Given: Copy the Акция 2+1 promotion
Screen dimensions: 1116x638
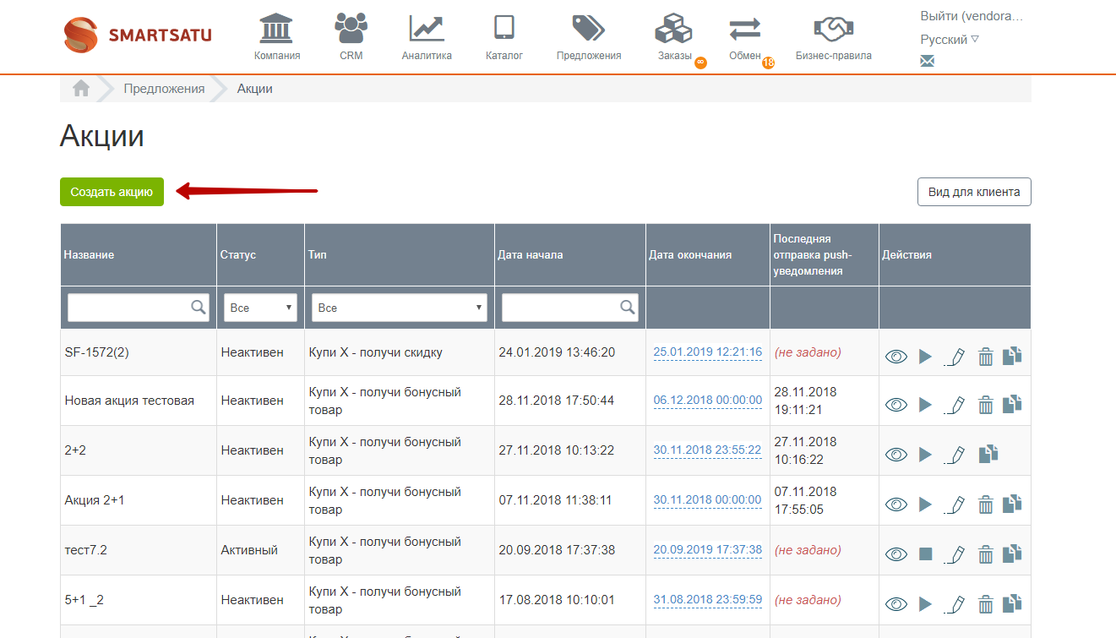Looking at the screenshot, I should (x=1012, y=504).
